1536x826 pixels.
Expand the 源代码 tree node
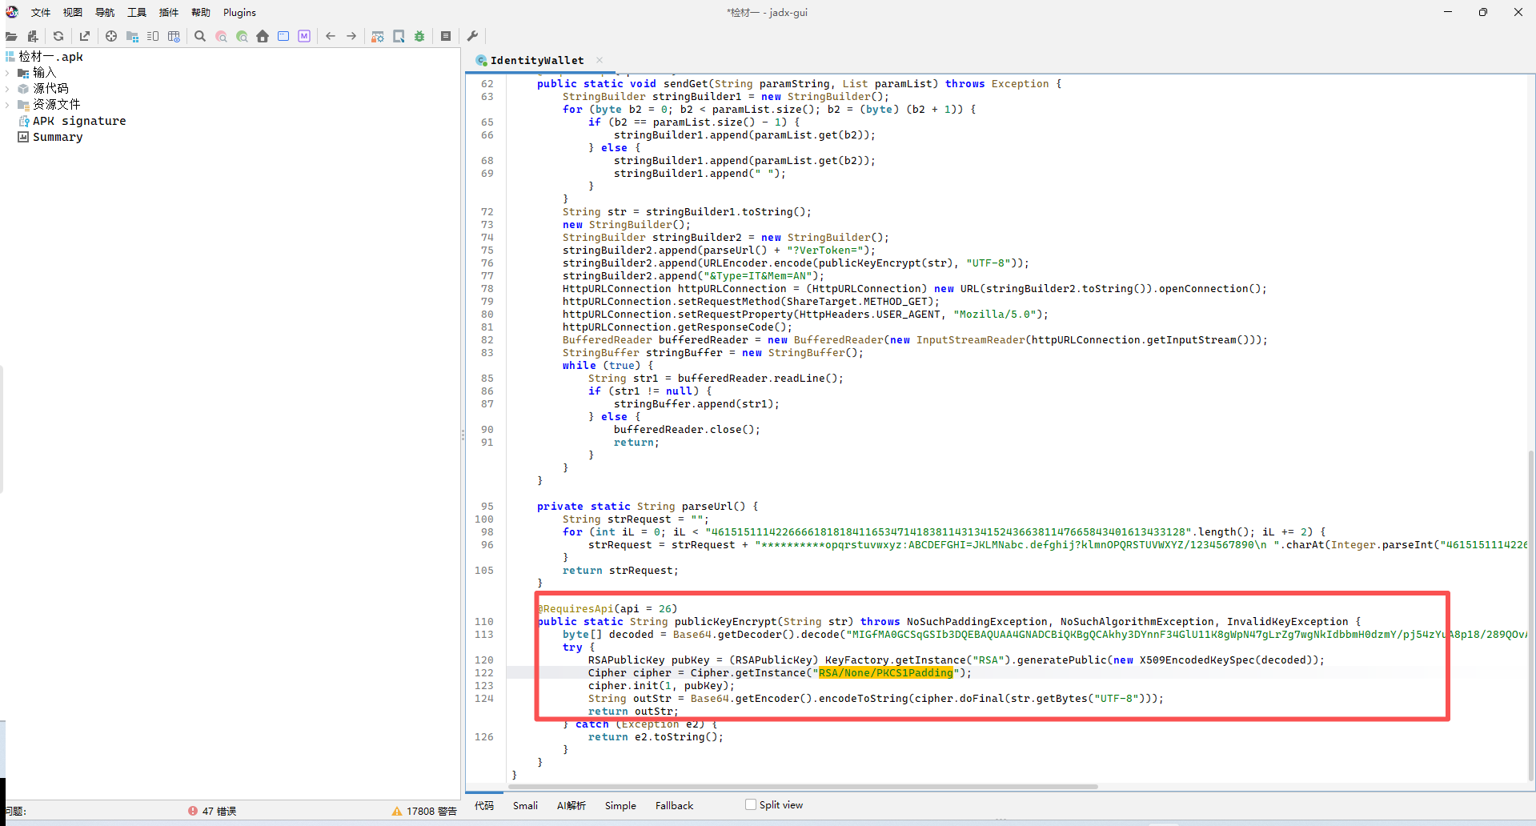pyautogui.click(x=7, y=89)
